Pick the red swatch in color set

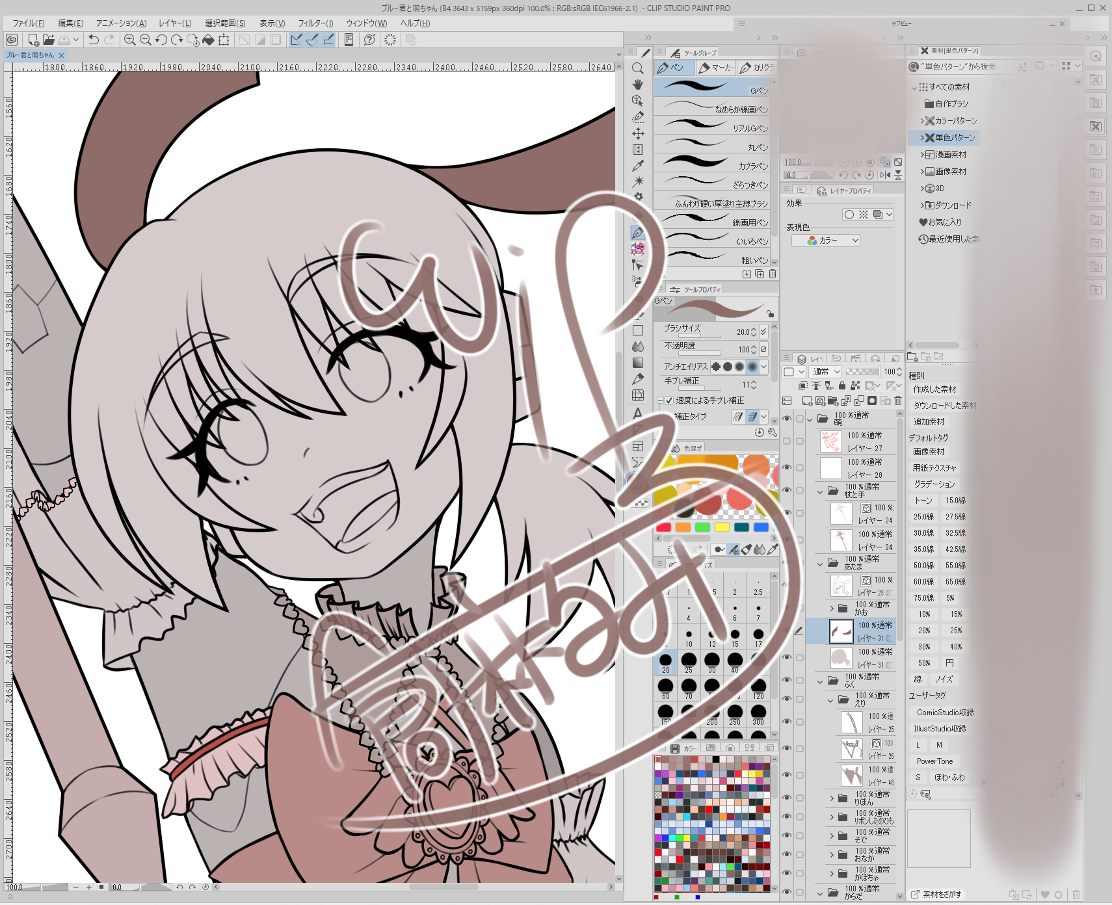[664, 527]
